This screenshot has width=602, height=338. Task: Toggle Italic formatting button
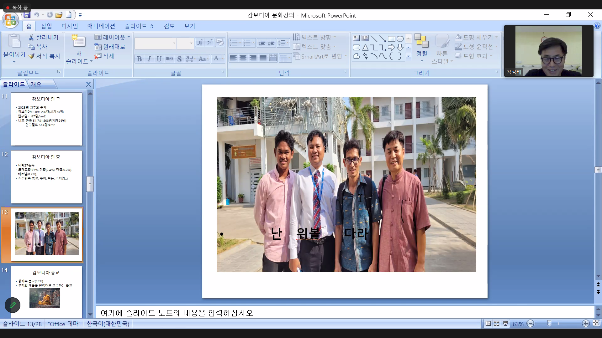149,59
